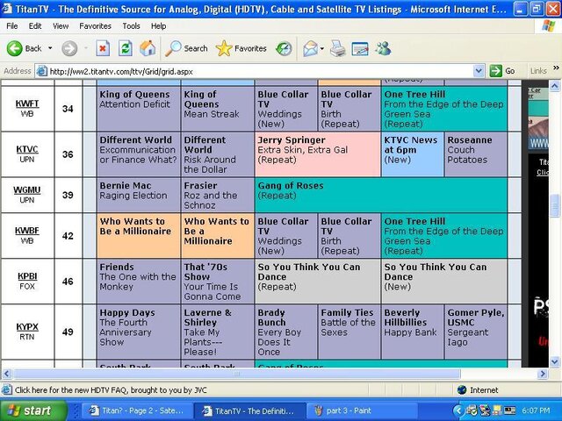Open the Edit page icon
Image resolution: width=562 pixels, height=421 pixels.
pyautogui.click(x=360, y=49)
